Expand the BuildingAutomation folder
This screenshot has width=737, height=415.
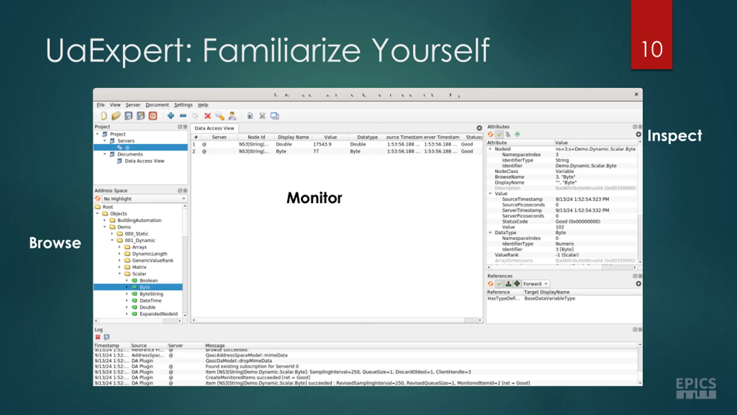(105, 220)
